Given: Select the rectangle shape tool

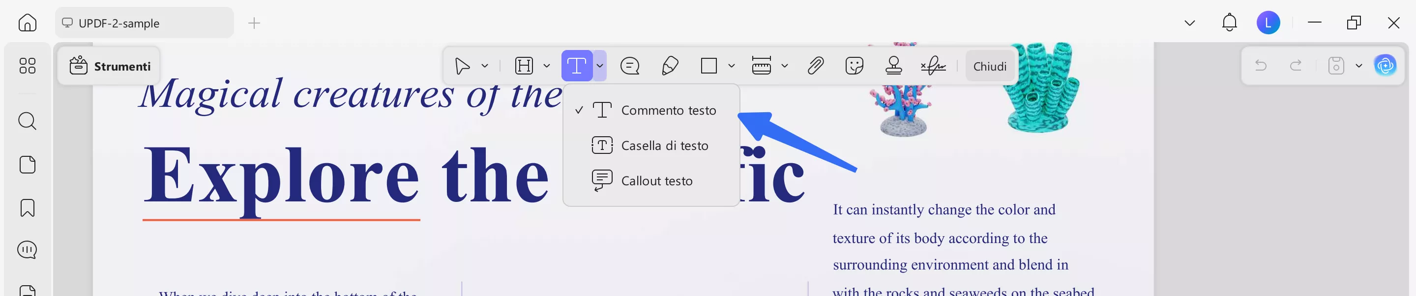Looking at the screenshot, I should 709,66.
